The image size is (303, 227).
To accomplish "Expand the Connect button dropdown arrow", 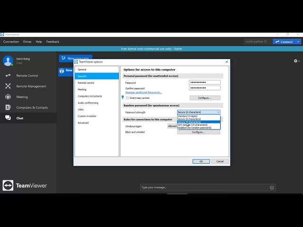I will (x=298, y=42).
